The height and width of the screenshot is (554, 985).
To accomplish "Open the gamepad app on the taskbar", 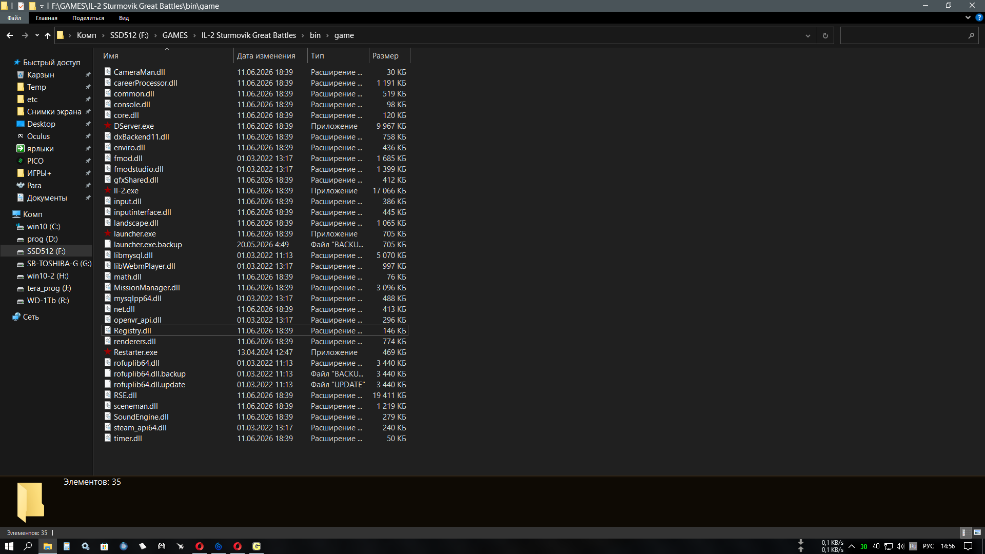I will pyautogui.click(x=161, y=546).
